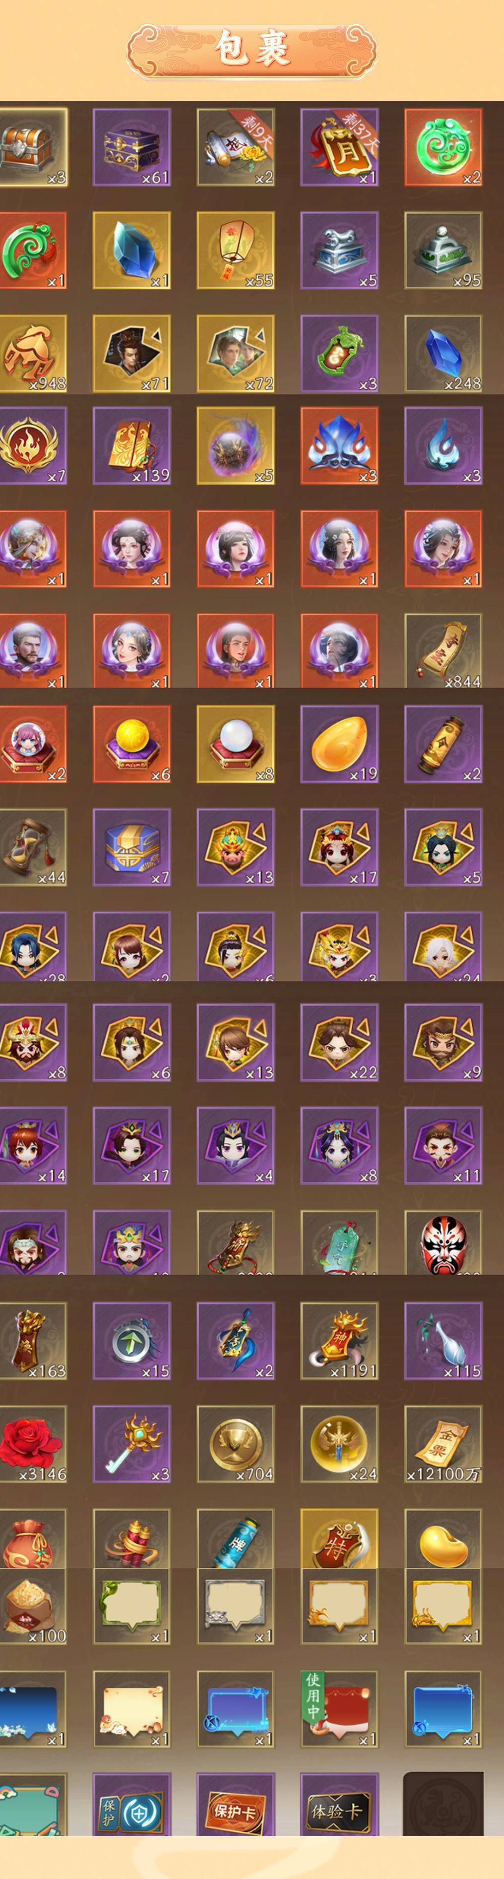Select the 神 token item x1191
This screenshot has width=504, height=1879.
pos(339,1341)
